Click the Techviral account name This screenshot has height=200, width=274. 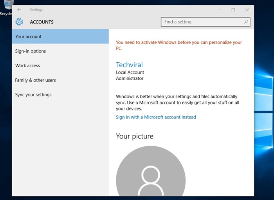click(129, 65)
